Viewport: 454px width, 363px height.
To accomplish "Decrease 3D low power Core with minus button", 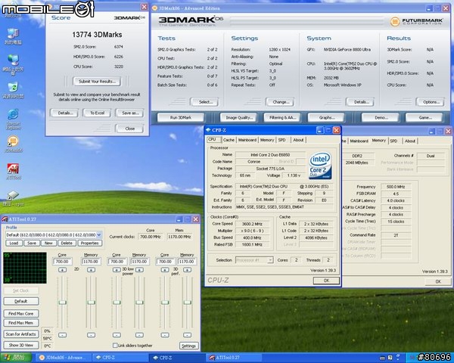I will pos(117,335).
